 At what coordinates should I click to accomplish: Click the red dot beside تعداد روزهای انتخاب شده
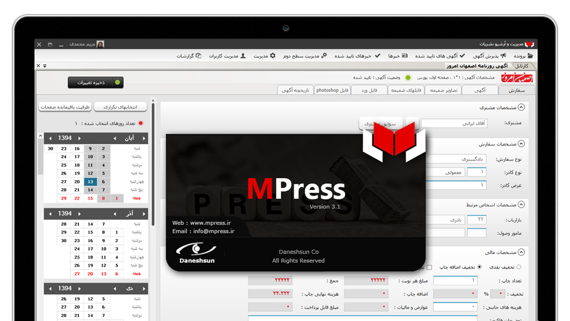pos(141,123)
